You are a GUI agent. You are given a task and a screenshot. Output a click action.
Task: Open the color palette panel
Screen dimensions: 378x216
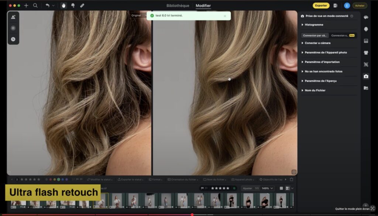366,17
